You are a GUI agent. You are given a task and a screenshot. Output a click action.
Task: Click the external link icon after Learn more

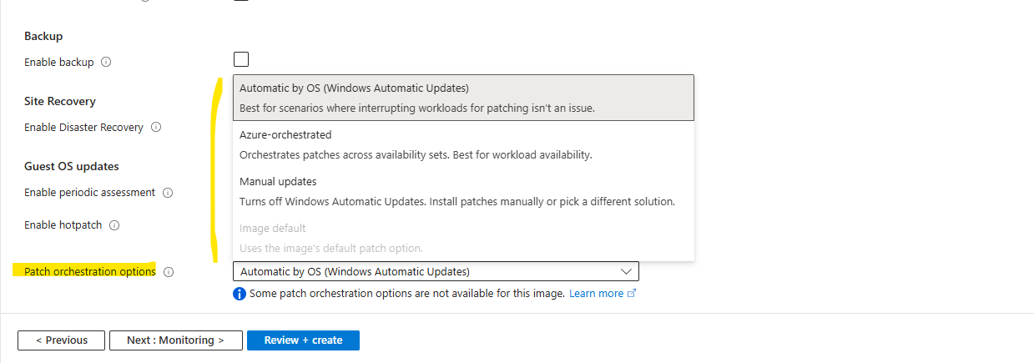(x=632, y=294)
